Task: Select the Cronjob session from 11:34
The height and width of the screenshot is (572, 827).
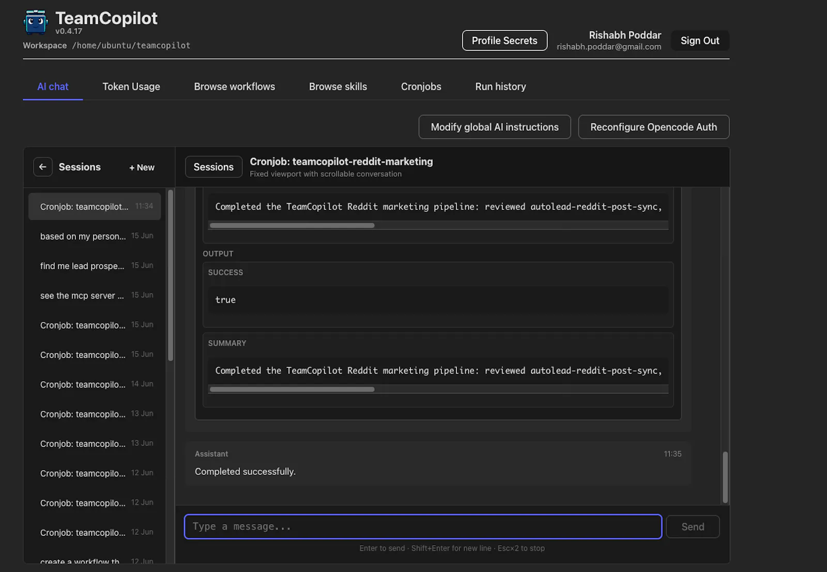Action: (x=95, y=206)
